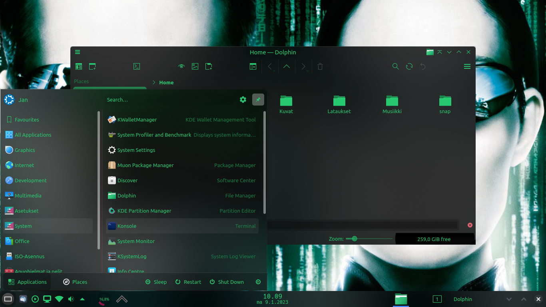Image resolution: width=546 pixels, height=307 pixels.
Task: Close the Dolphin filter bar with red button
Action: (x=470, y=225)
